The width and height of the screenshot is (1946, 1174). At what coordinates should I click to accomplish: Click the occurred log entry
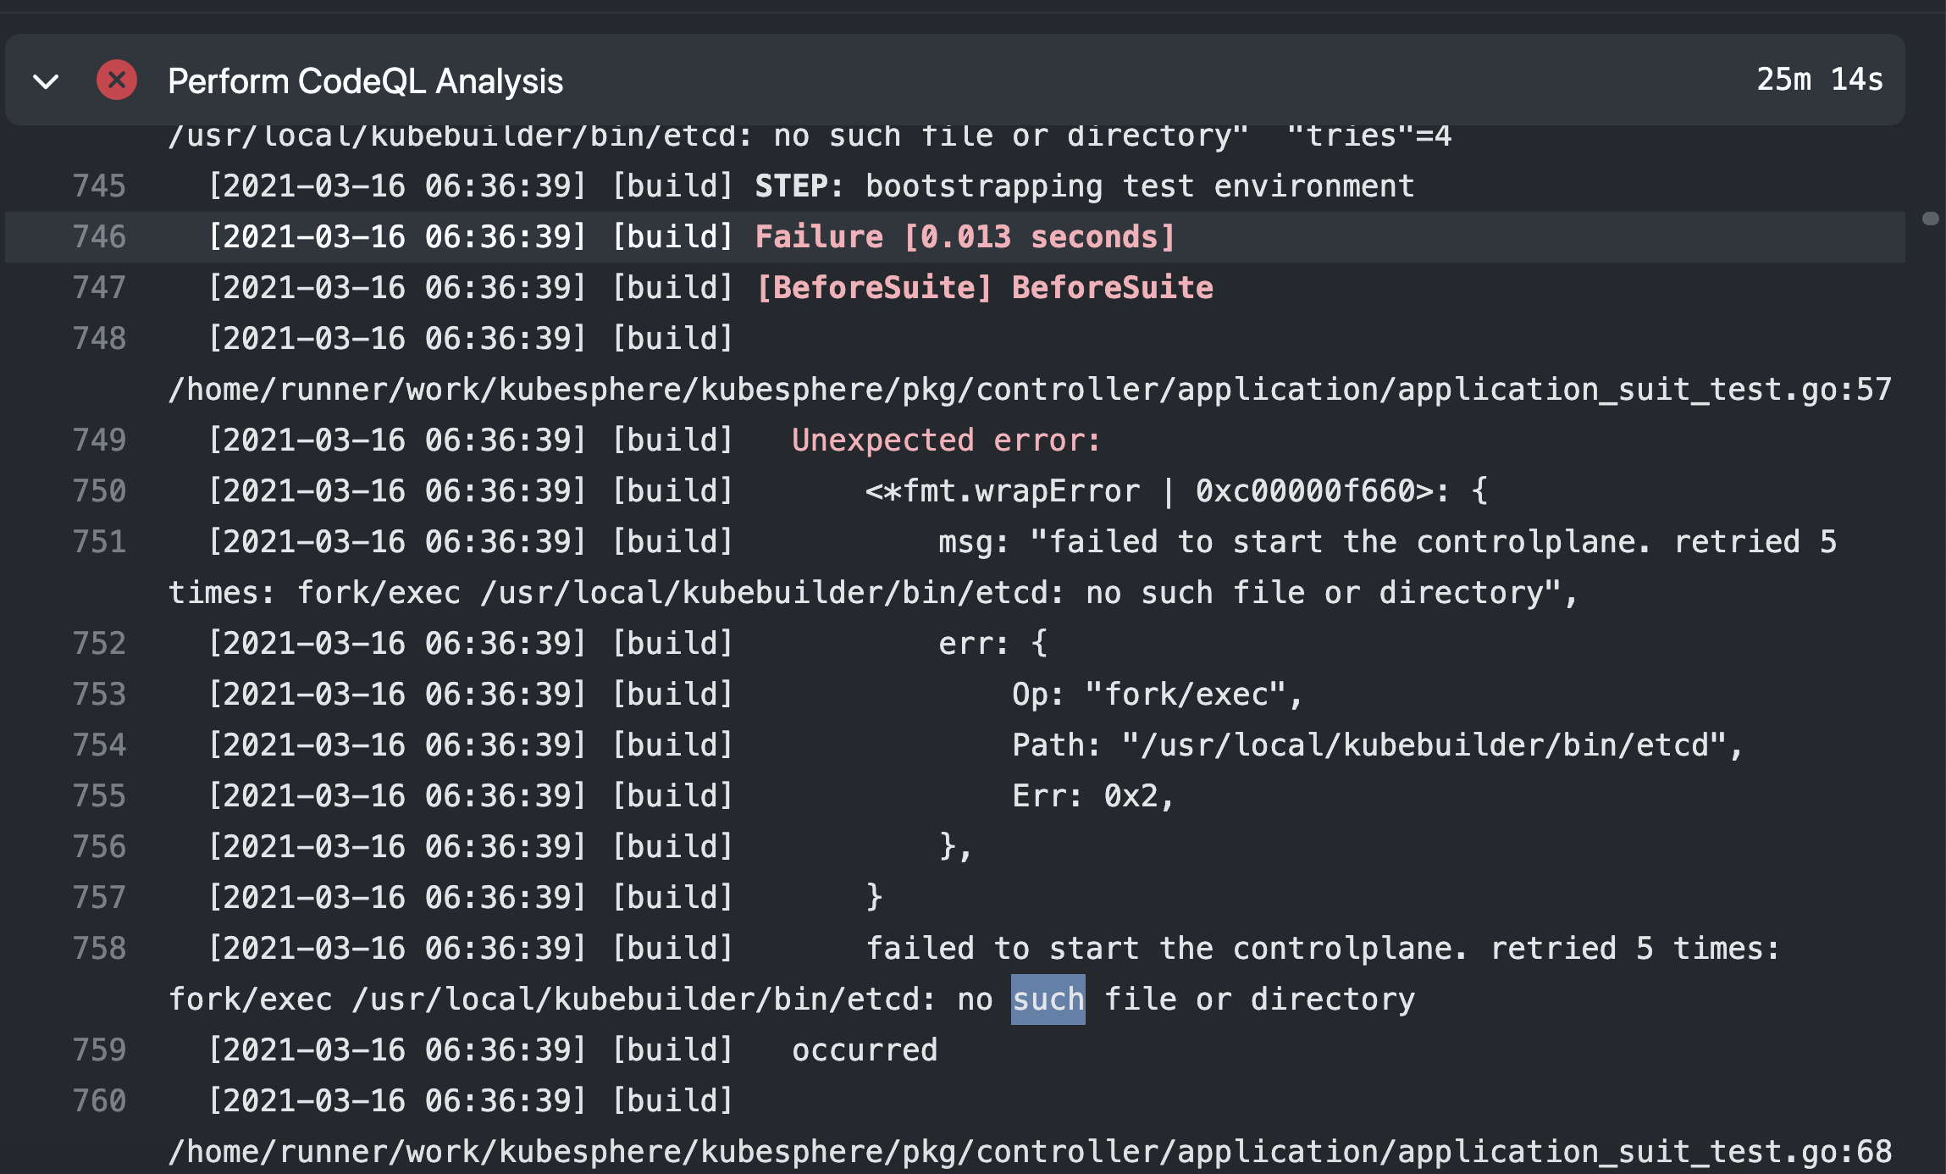point(865,1049)
